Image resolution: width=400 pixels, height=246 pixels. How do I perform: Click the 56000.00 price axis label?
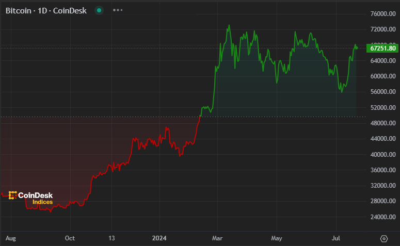pyautogui.click(x=383, y=92)
